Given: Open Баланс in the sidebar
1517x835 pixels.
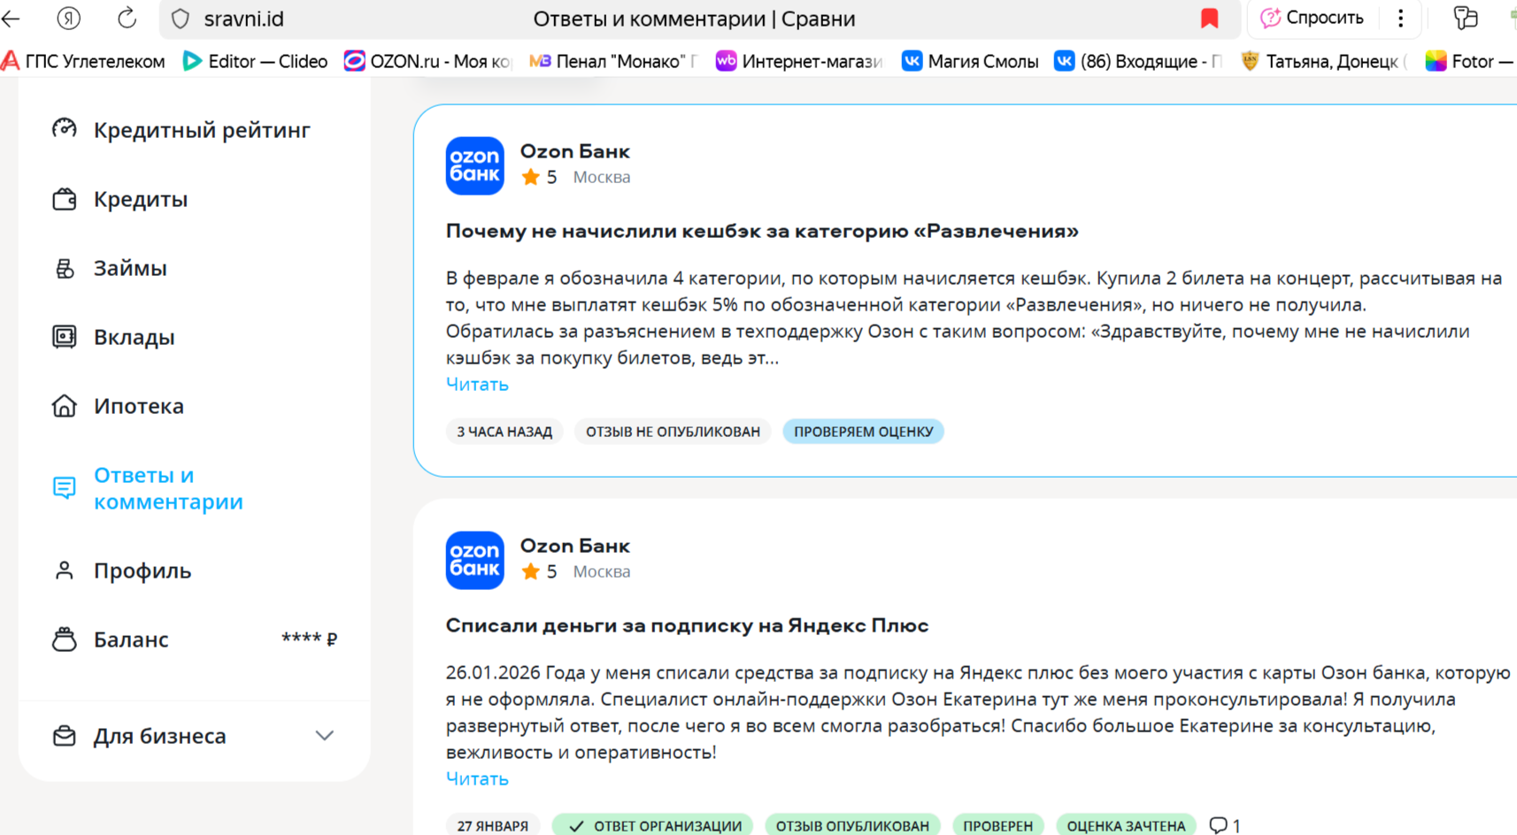Looking at the screenshot, I should (x=131, y=640).
